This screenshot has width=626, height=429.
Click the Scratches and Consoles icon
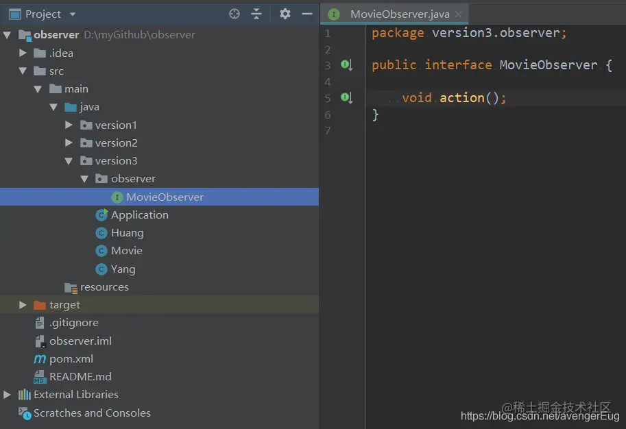coord(25,413)
